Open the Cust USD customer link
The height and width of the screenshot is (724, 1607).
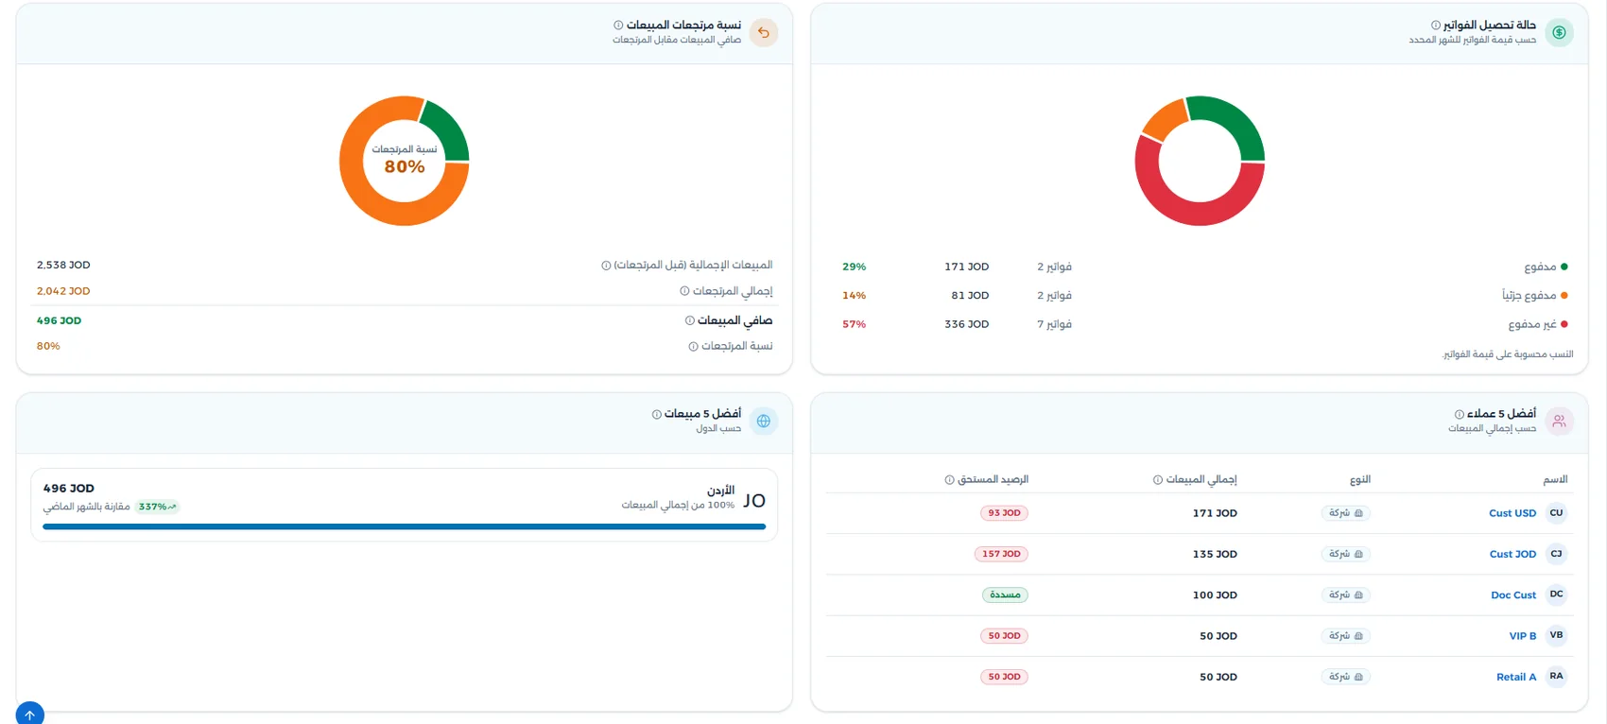click(x=1512, y=513)
